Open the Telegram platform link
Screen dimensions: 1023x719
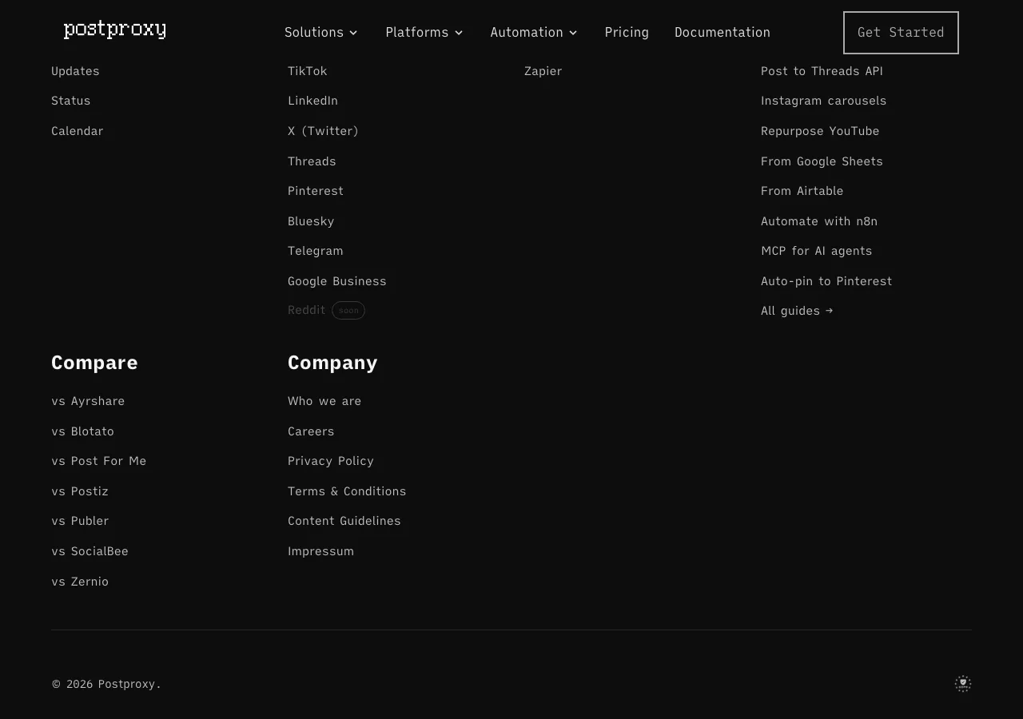pyautogui.click(x=316, y=251)
